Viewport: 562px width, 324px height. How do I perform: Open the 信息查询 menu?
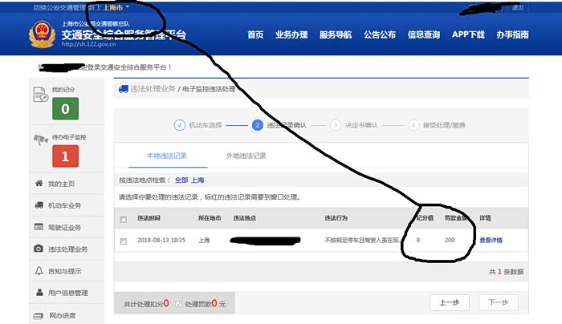(x=424, y=34)
